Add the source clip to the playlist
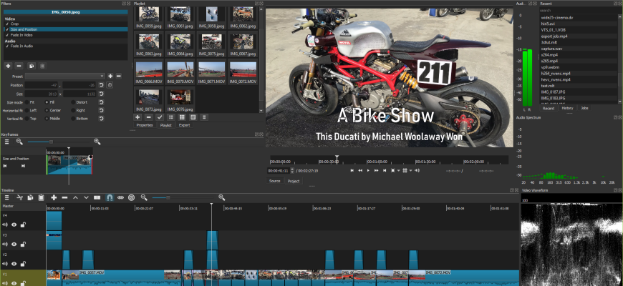Image resolution: width=623 pixels, height=286 pixels. point(137,117)
